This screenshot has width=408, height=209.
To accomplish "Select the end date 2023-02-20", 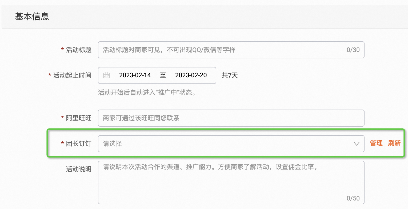I will click(x=191, y=75).
